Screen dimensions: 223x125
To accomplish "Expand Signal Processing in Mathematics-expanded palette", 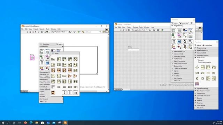I will click(195, 88).
